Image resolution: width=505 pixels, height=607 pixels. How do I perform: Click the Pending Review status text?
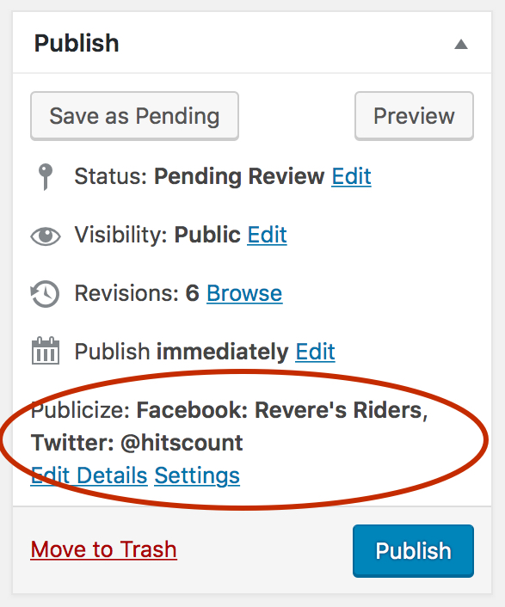pos(239,176)
